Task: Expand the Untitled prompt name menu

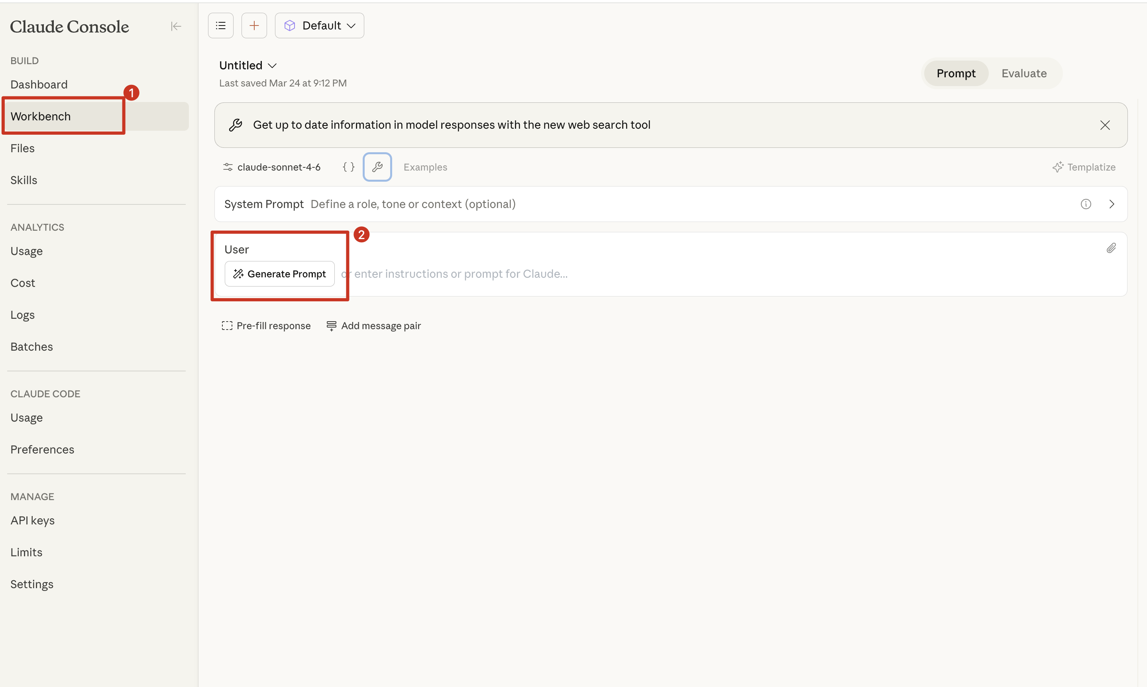Action: tap(247, 65)
